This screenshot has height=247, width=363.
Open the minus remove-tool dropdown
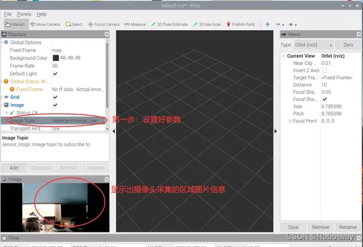[x=280, y=24]
